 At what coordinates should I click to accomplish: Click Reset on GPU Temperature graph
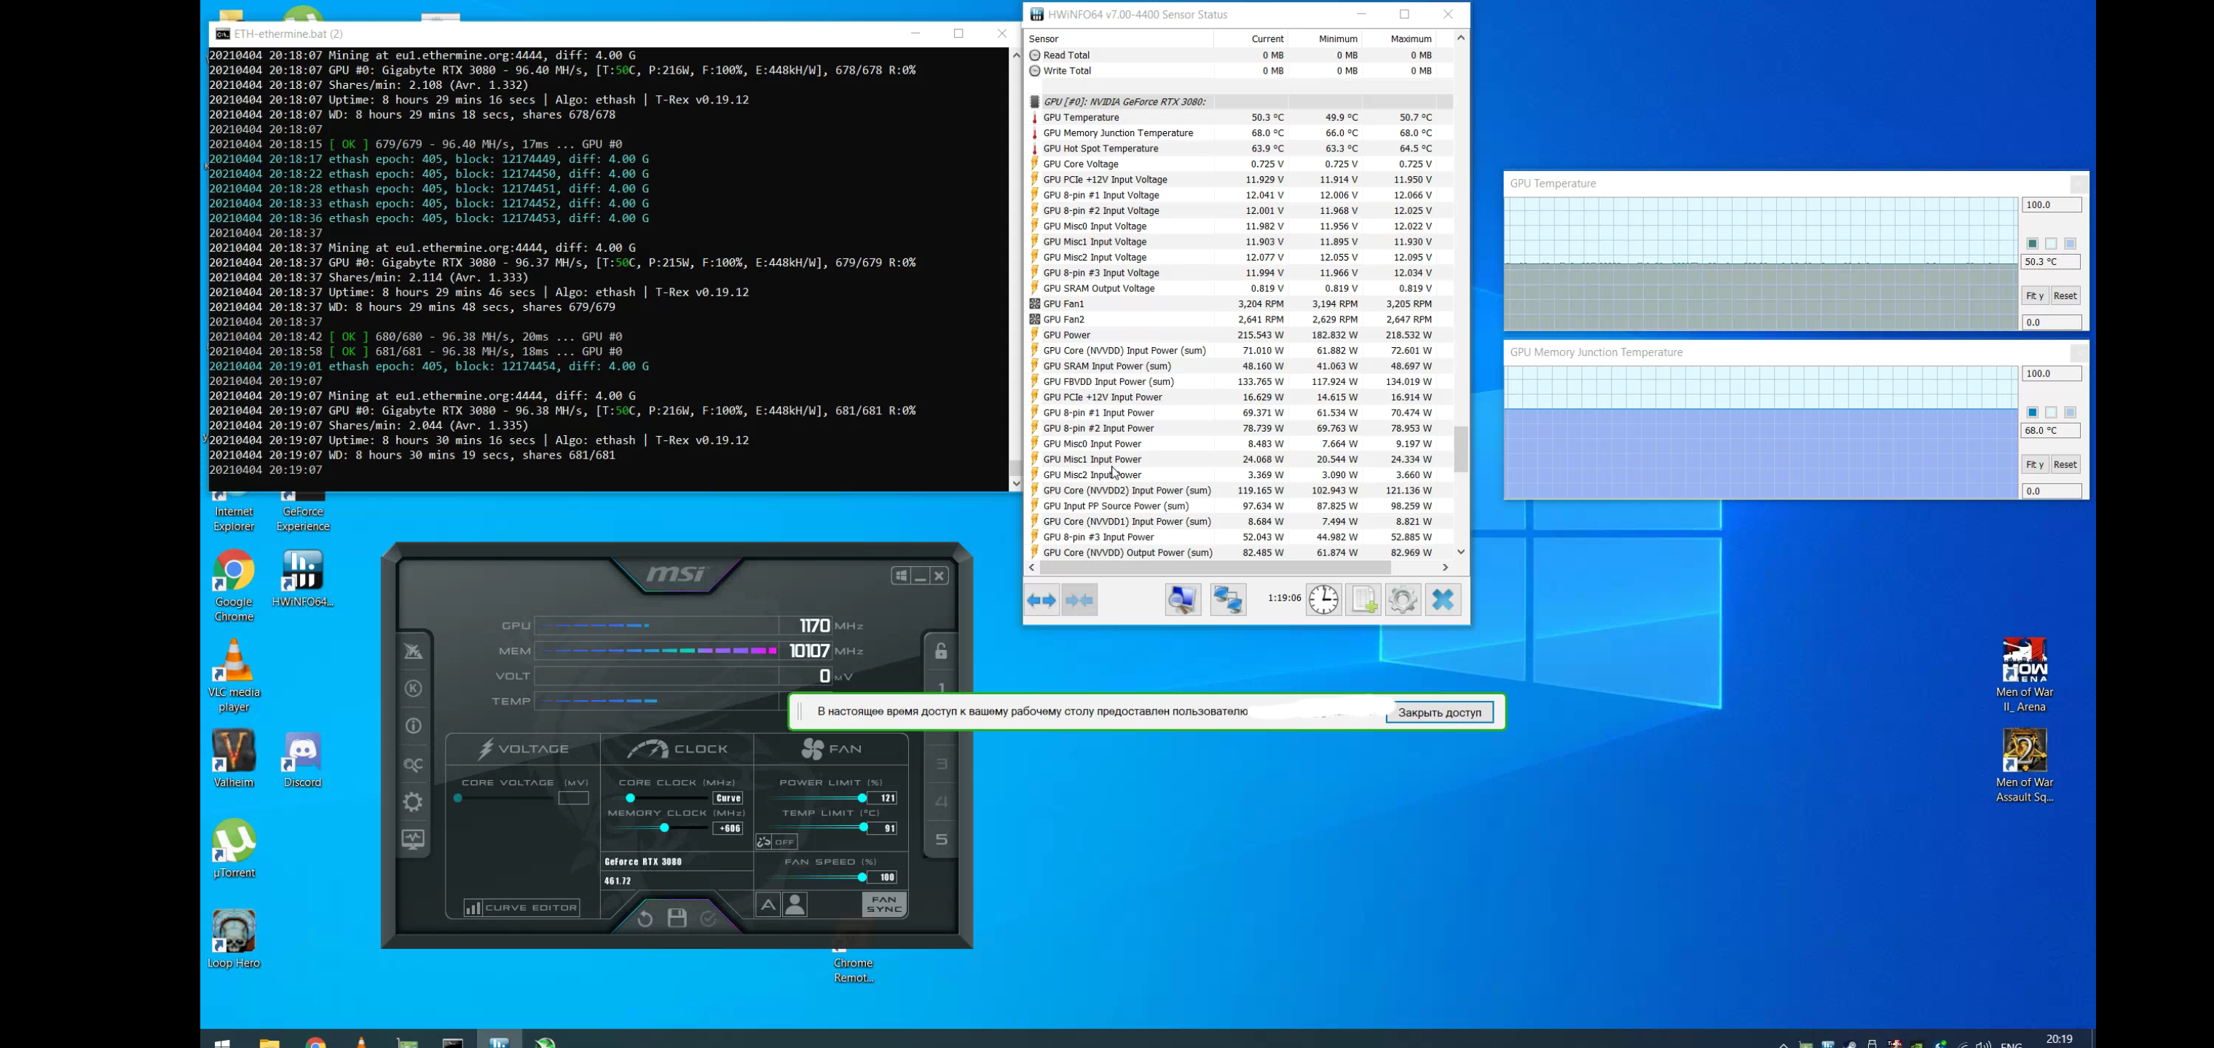(2065, 295)
